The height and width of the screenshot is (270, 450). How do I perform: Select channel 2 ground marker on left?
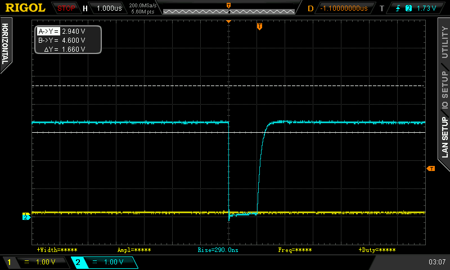tap(26, 217)
